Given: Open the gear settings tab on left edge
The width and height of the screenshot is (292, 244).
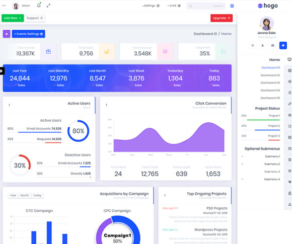Looking at the screenshot, I should [2, 71].
